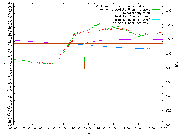Click the 1040 value on pressure axis
The width and height of the screenshot is (180, 135).
[x=170, y=25]
